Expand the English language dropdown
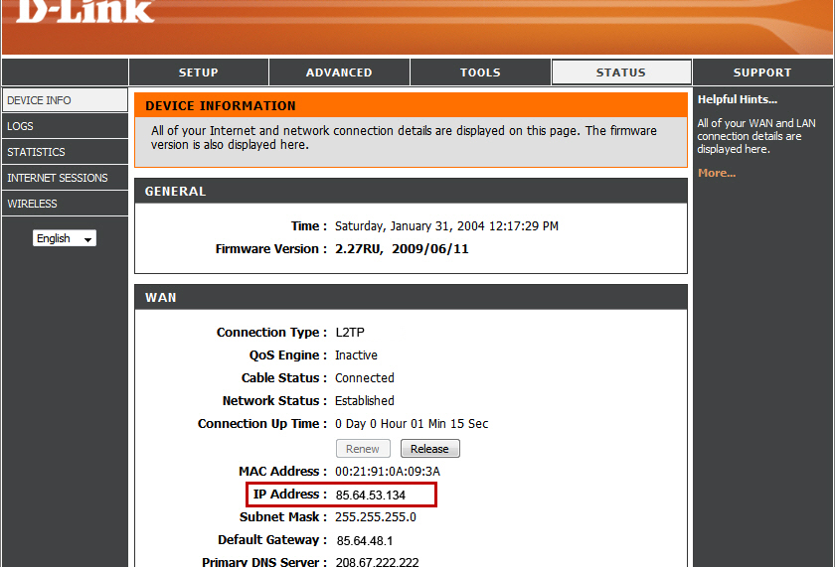This screenshot has width=835, height=567. click(65, 238)
